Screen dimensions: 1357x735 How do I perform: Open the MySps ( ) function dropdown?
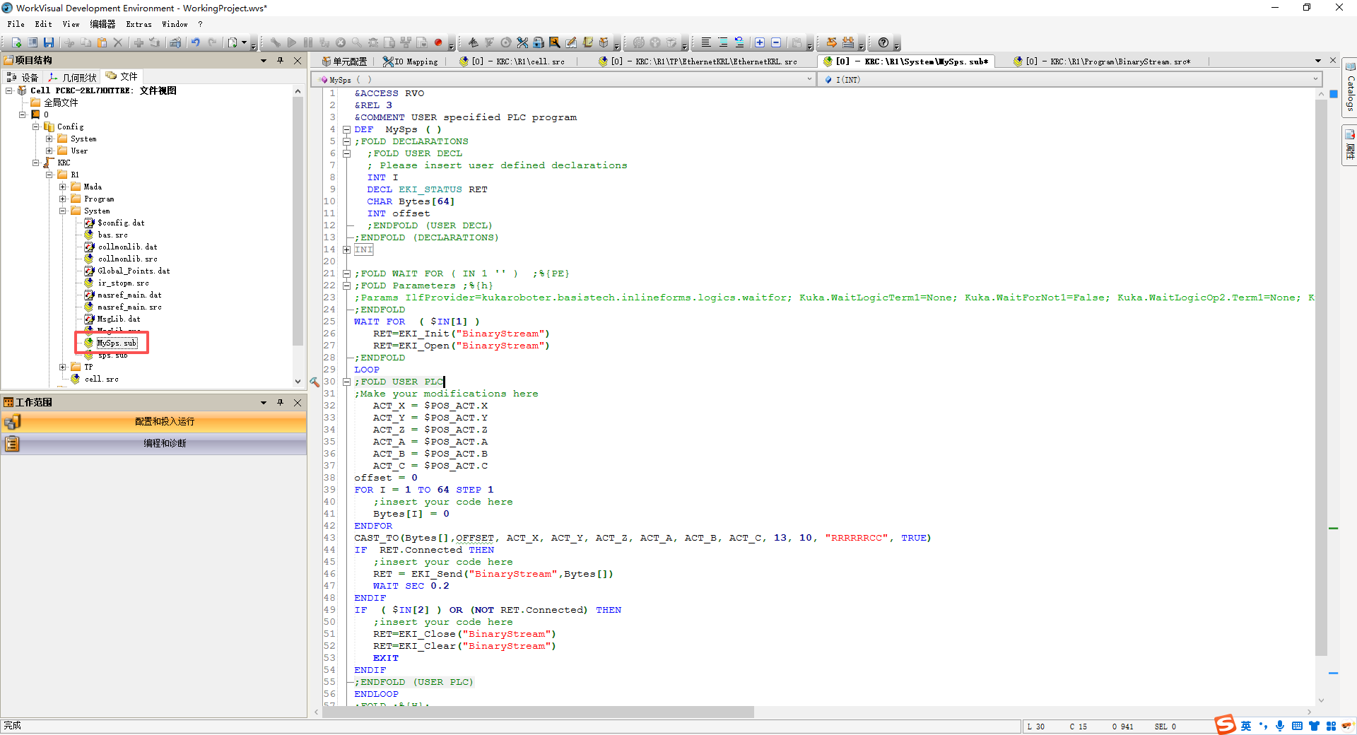(809, 79)
